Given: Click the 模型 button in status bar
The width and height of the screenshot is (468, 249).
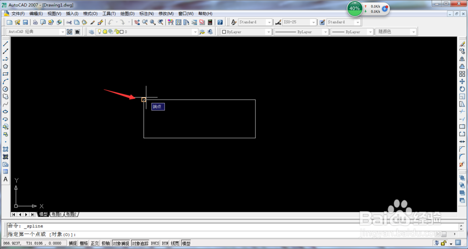Looking at the screenshot, I should (x=186, y=243).
